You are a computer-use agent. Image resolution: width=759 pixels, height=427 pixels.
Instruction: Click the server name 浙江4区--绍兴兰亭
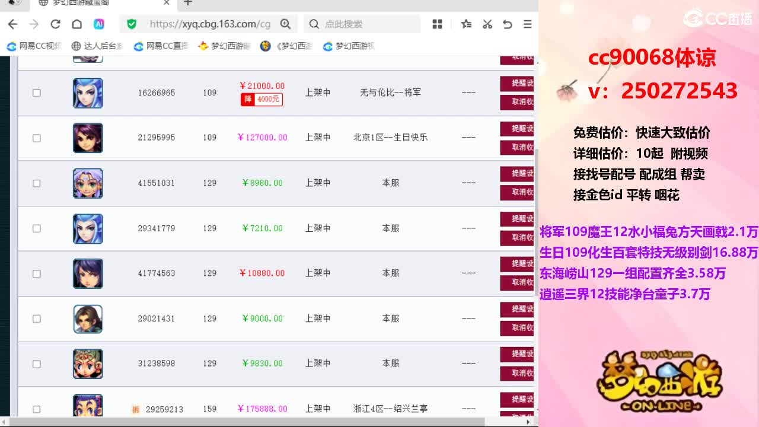tap(390, 409)
